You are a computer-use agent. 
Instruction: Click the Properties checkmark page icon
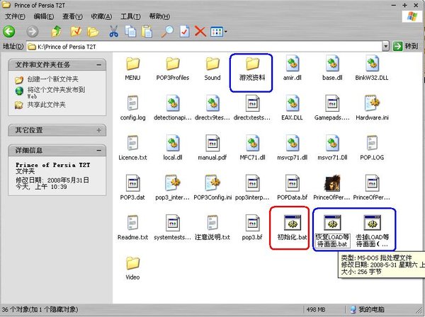point(185,31)
